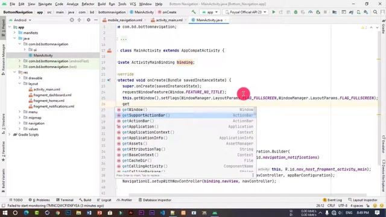Screen dimensions: 386x217
Task: Open Project Structure folder icon in toolbar
Action: tap(334, 12)
